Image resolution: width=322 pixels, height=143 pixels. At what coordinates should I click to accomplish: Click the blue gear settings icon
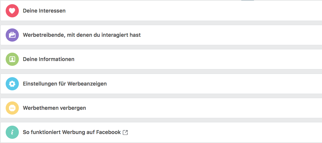[12, 84]
